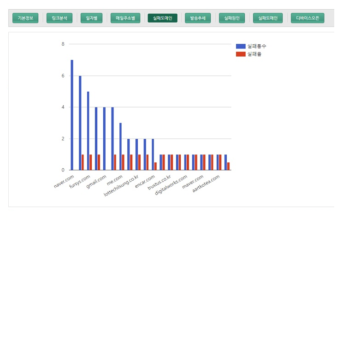Click the y-axis value 6
The image size is (349, 343).
point(63,76)
